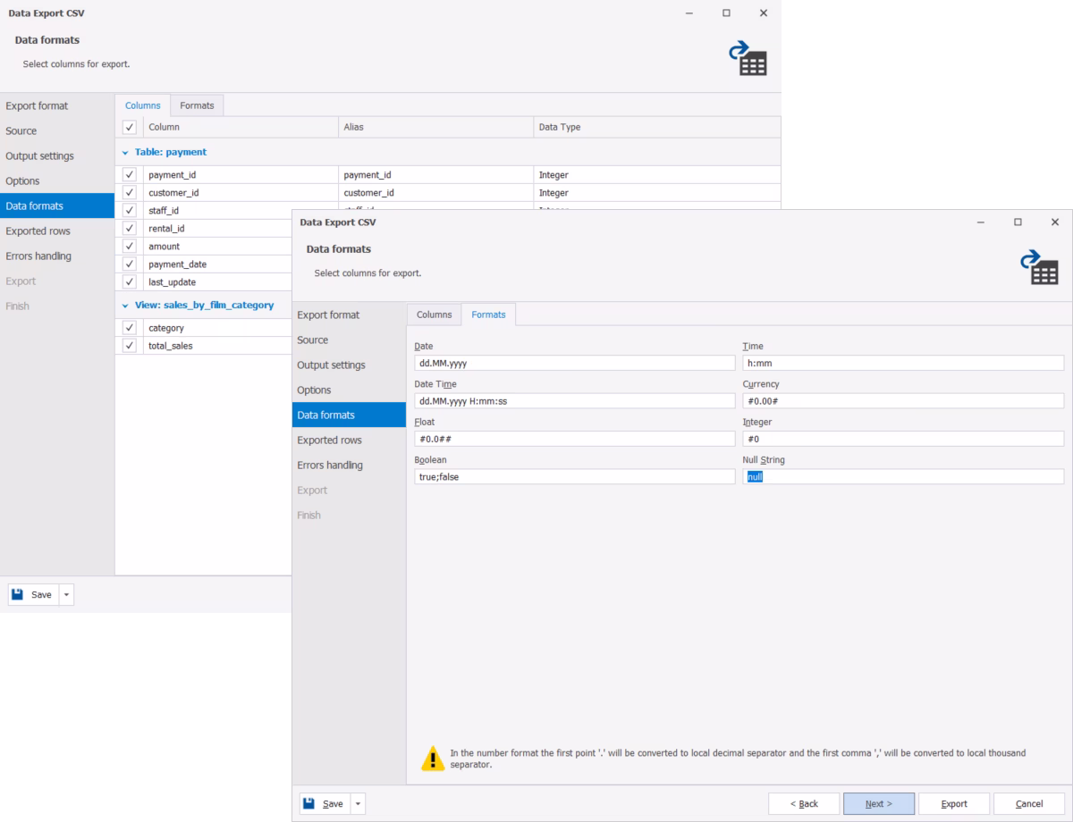Uncheck the total_sales column checkbox

pyautogui.click(x=129, y=346)
